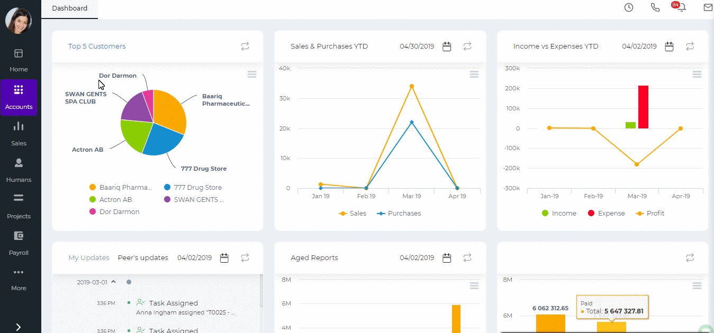This screenshot has width=714, height=333.
Task: Open the Top 5 Customers link
Action: click(x=97, y=47)
